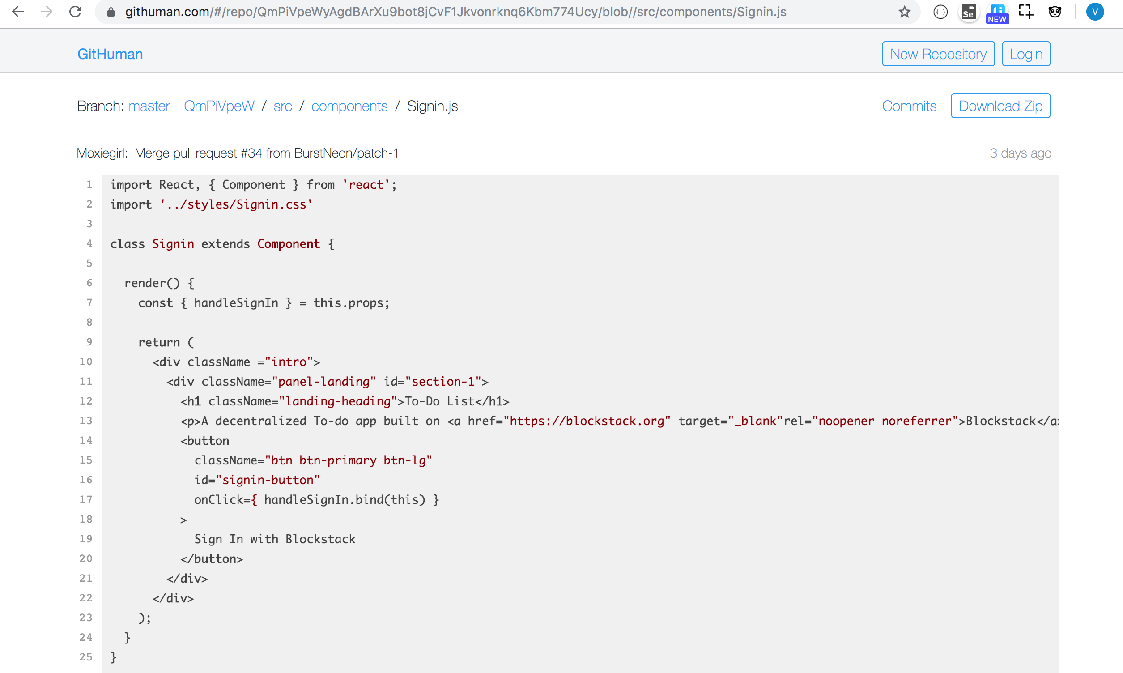
Task: Click the Download Zip button
Action: [1000, 106]
